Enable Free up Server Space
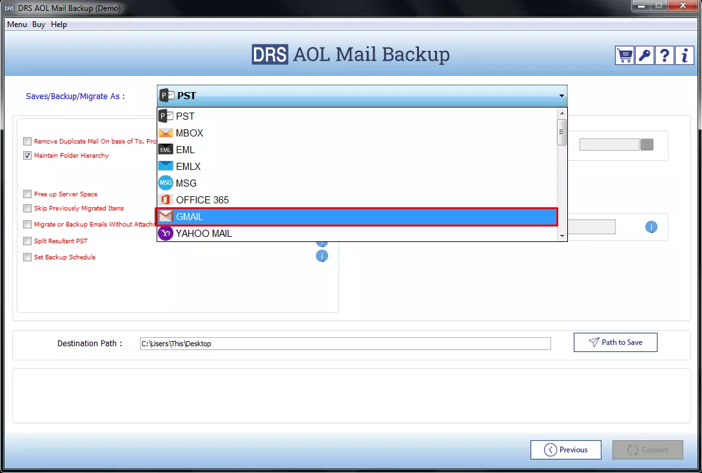702x473 pixels. click(27, 194)
